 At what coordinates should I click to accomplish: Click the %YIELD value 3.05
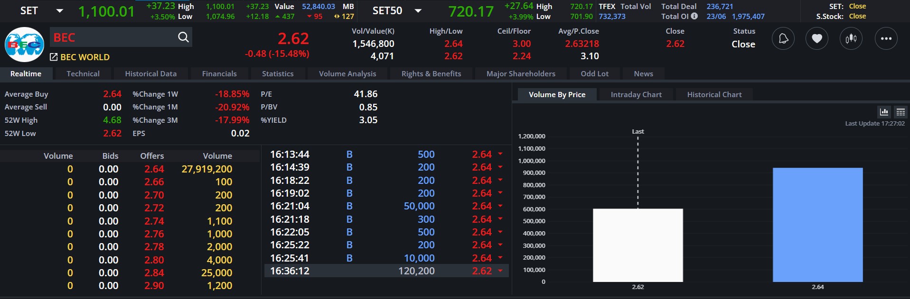[x=368, y=120]
